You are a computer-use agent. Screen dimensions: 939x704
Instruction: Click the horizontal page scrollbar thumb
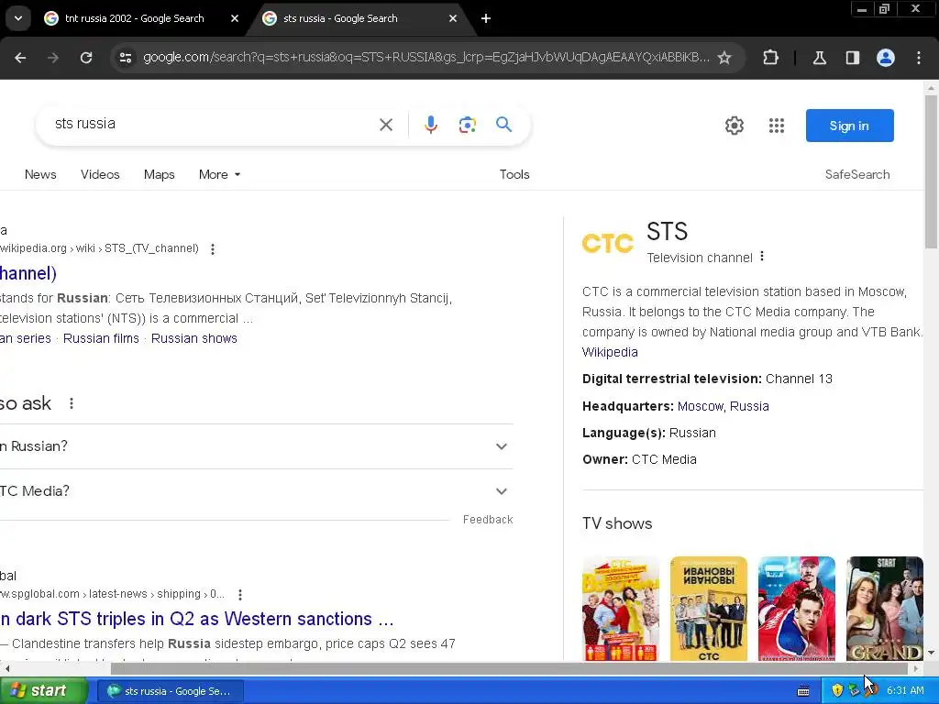coord(510,668)
